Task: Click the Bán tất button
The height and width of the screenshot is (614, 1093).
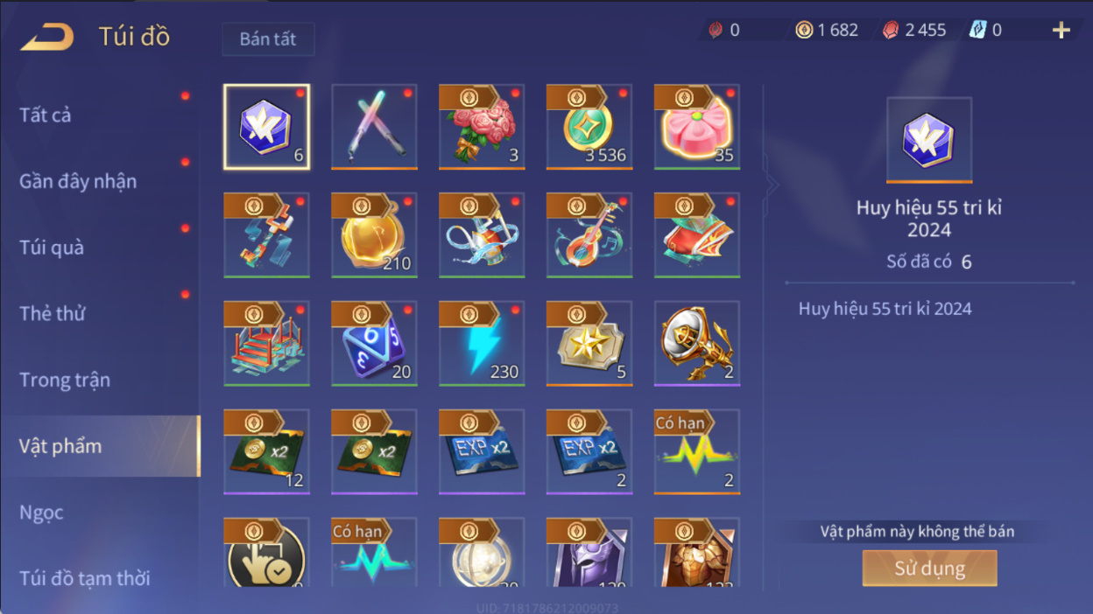Action: (268, 39)
